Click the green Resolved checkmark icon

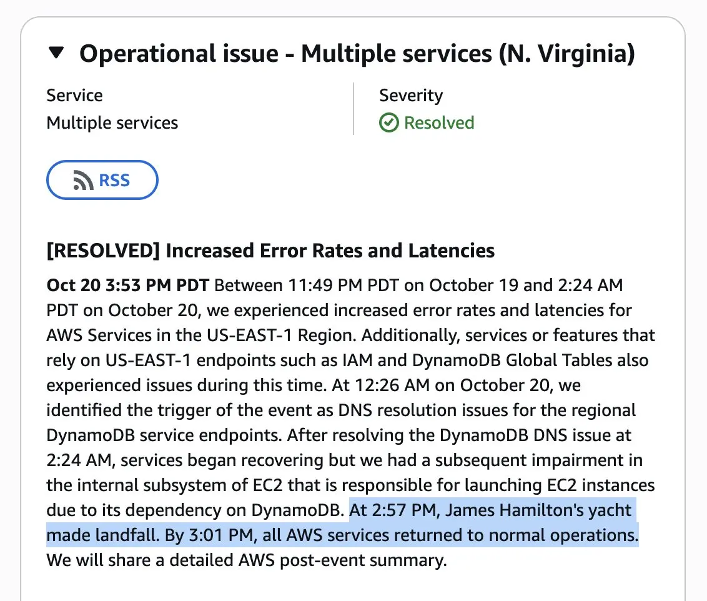(388, 122)
